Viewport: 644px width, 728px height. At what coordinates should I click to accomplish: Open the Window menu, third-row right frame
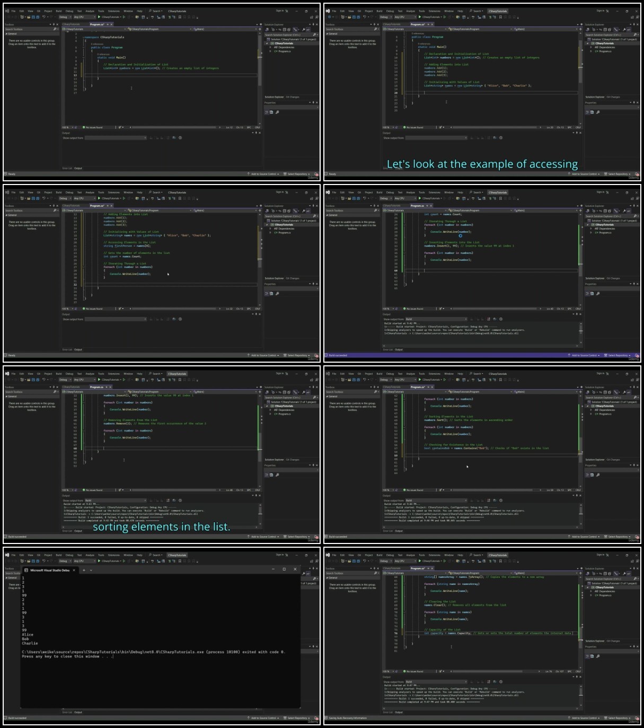[449, 374]
